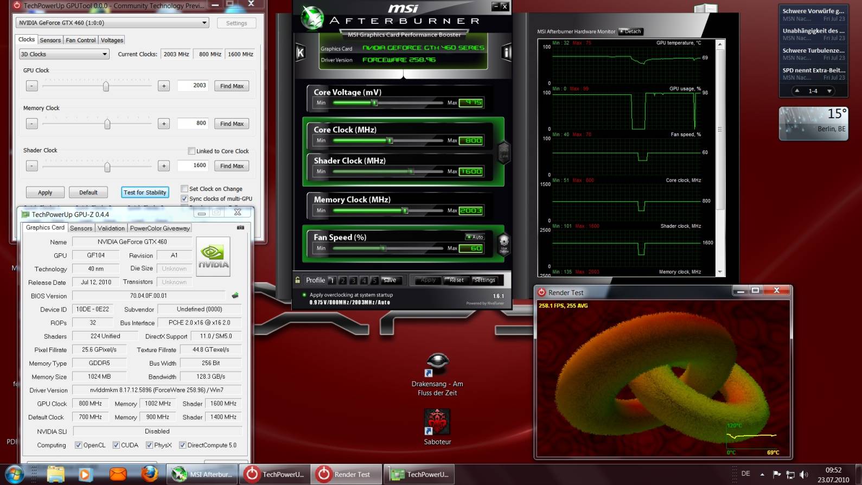Click Find Max for GPU Clock
This screenshot has height=485, width=862.
[232, 86]
